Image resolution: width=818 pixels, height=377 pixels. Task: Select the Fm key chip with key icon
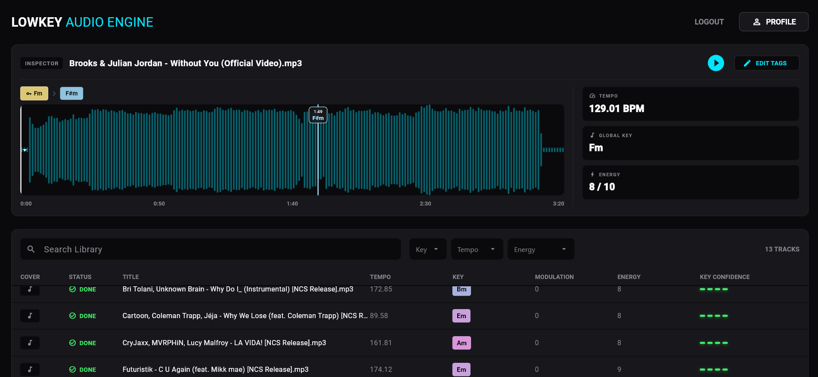(x=34, y=93)
